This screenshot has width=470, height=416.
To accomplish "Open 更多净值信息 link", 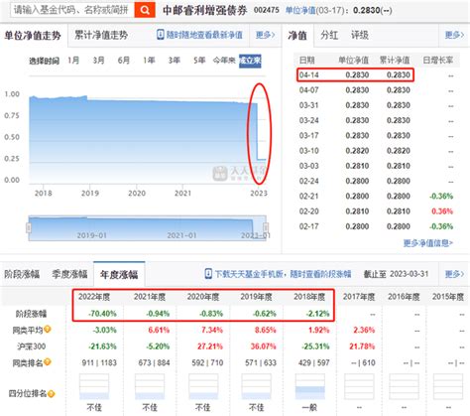I will pyautogui.click(x=428, y=243).
